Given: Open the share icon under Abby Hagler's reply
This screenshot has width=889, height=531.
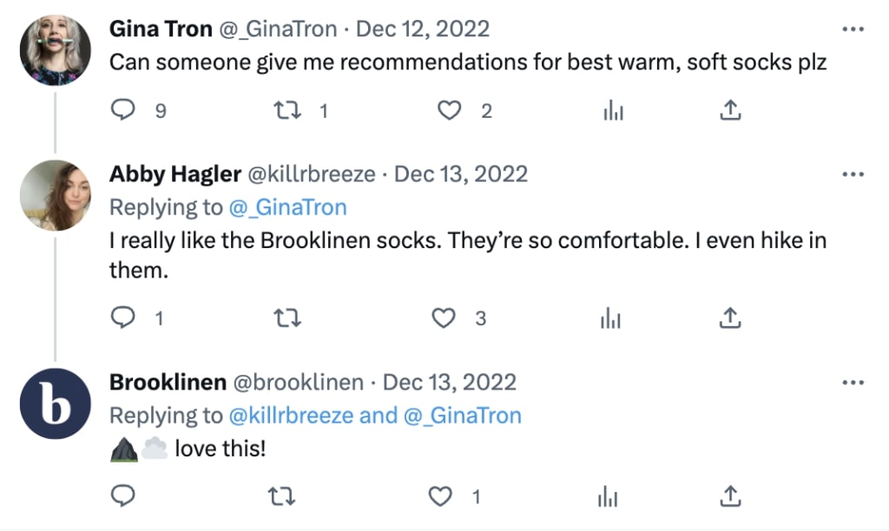Looking at the screenshot, I should [730, 318].
